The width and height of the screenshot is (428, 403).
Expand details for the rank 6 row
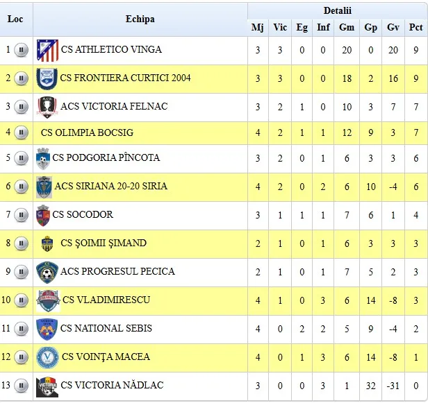pos(21,187)
